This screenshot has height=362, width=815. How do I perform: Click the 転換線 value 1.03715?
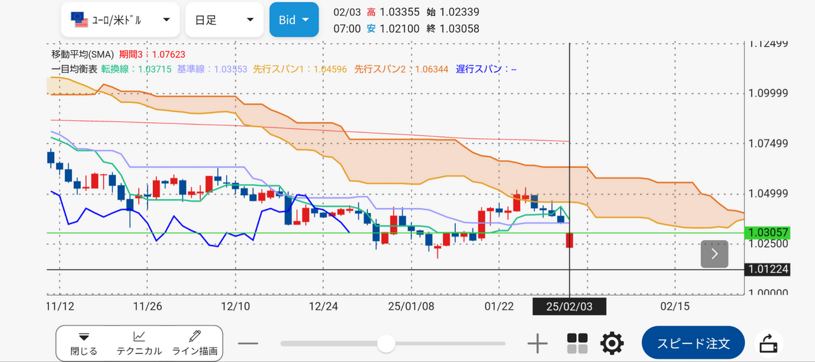click(x=155, y=69)
